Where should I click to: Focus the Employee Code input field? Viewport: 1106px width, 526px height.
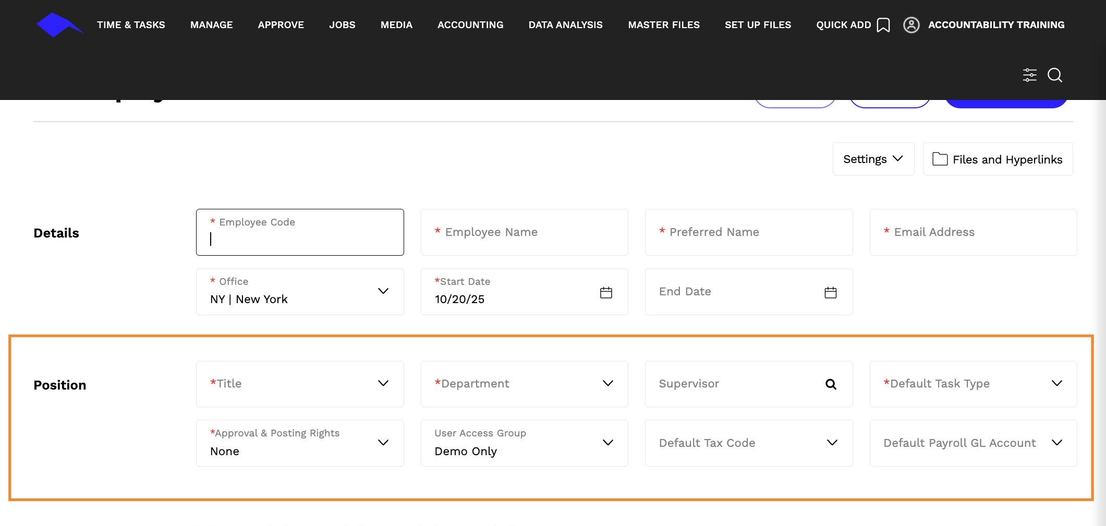(x=300, y=232)
